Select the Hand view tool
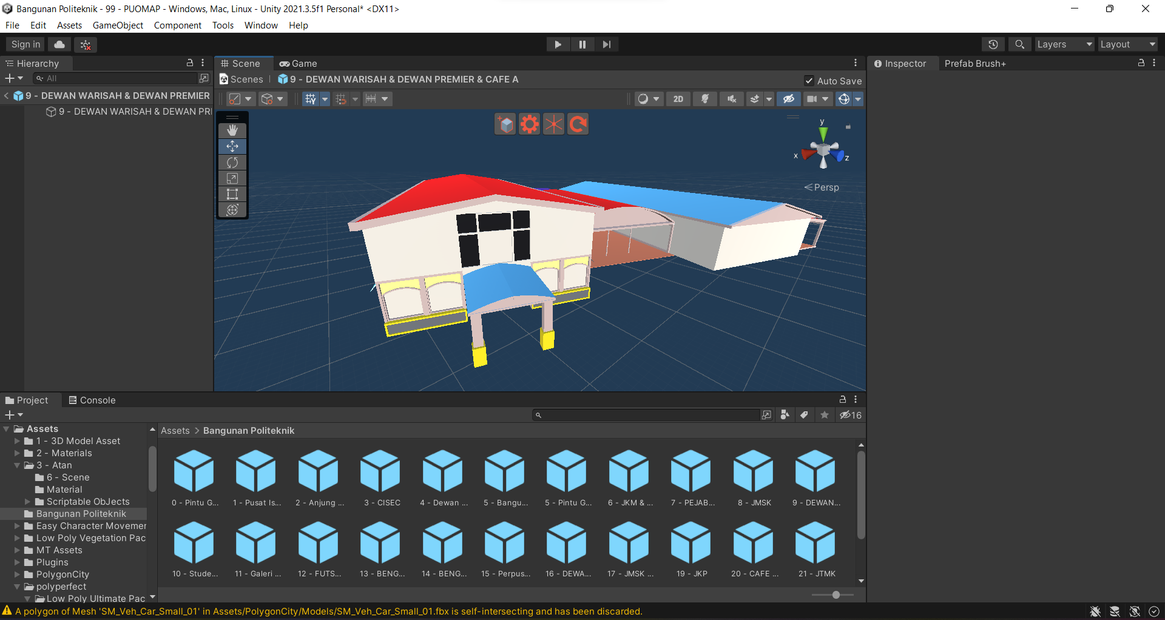 tap(232, 130)
